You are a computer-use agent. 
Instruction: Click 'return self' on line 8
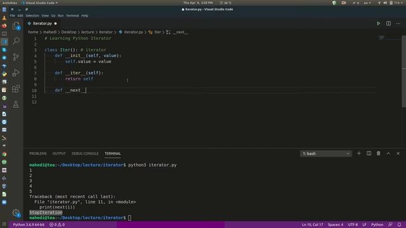click(79, 79)
